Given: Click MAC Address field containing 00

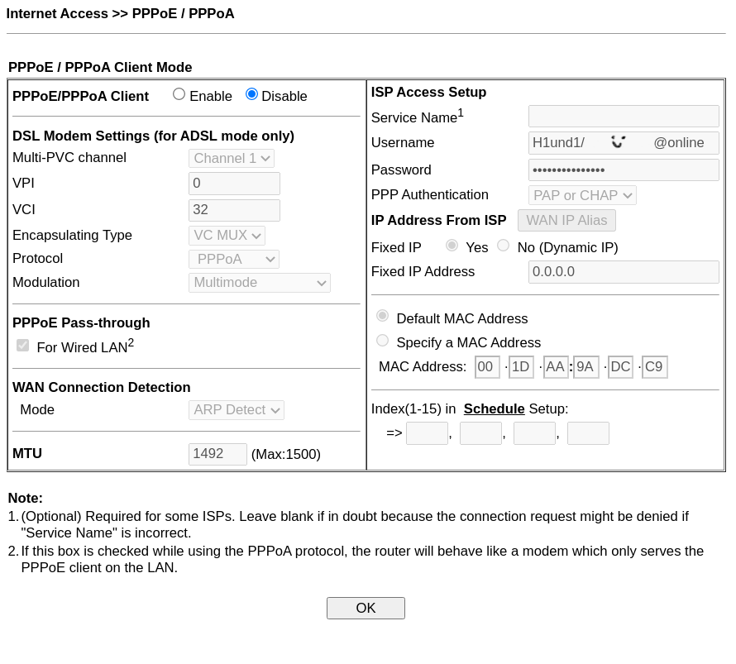Looking at the screenshot, I should point(487,366).
